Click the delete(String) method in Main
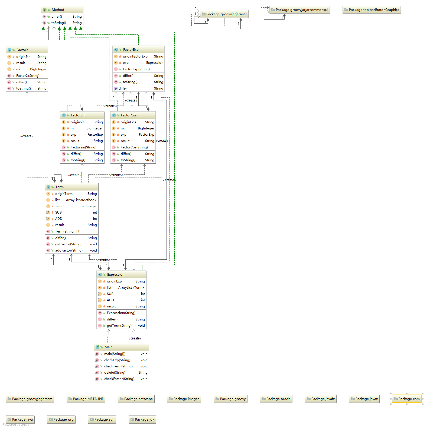Screen dimensions: 427x429 pyautogui.click(x=121, y=373)
